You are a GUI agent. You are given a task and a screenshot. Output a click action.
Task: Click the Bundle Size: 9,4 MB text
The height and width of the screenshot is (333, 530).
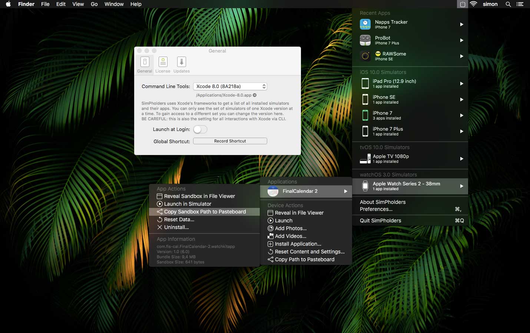[176, 257]
